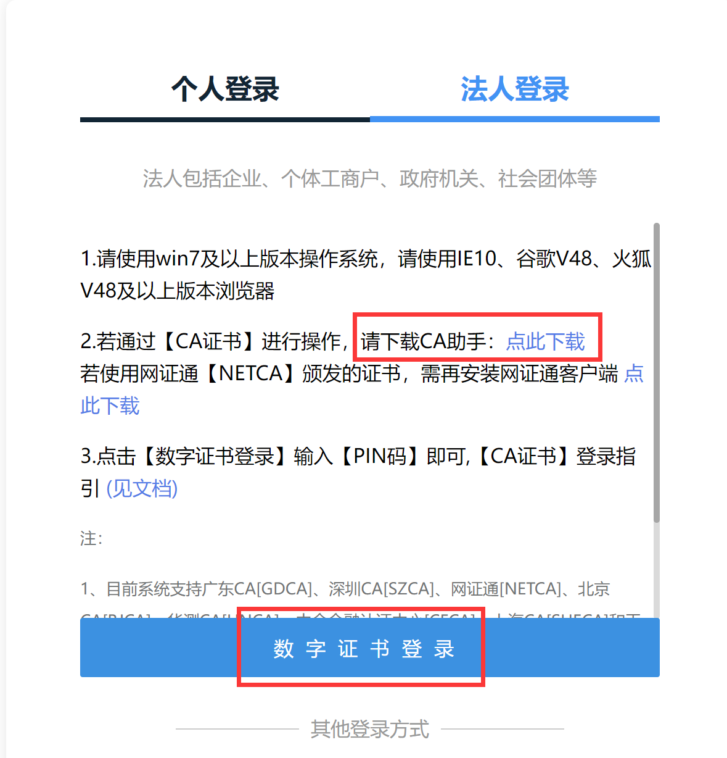Viewport: 727px width, 758px height.
Task: Click instruction 1 about win7 and browsers
Action: 366,275
